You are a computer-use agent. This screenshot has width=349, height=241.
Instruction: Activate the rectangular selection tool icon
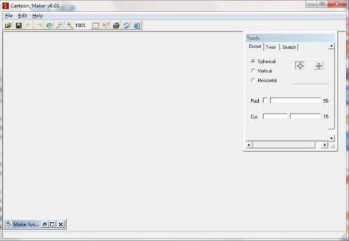click(95, 25)
